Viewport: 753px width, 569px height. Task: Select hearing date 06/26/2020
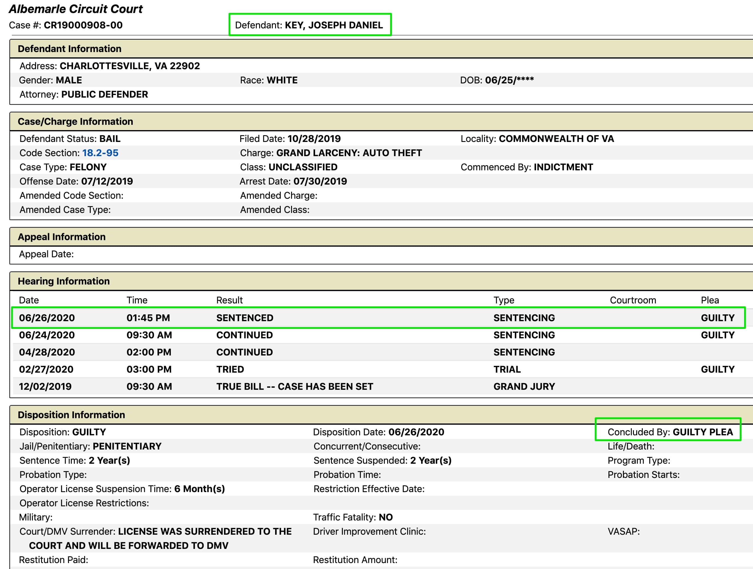tap(47, 318)
